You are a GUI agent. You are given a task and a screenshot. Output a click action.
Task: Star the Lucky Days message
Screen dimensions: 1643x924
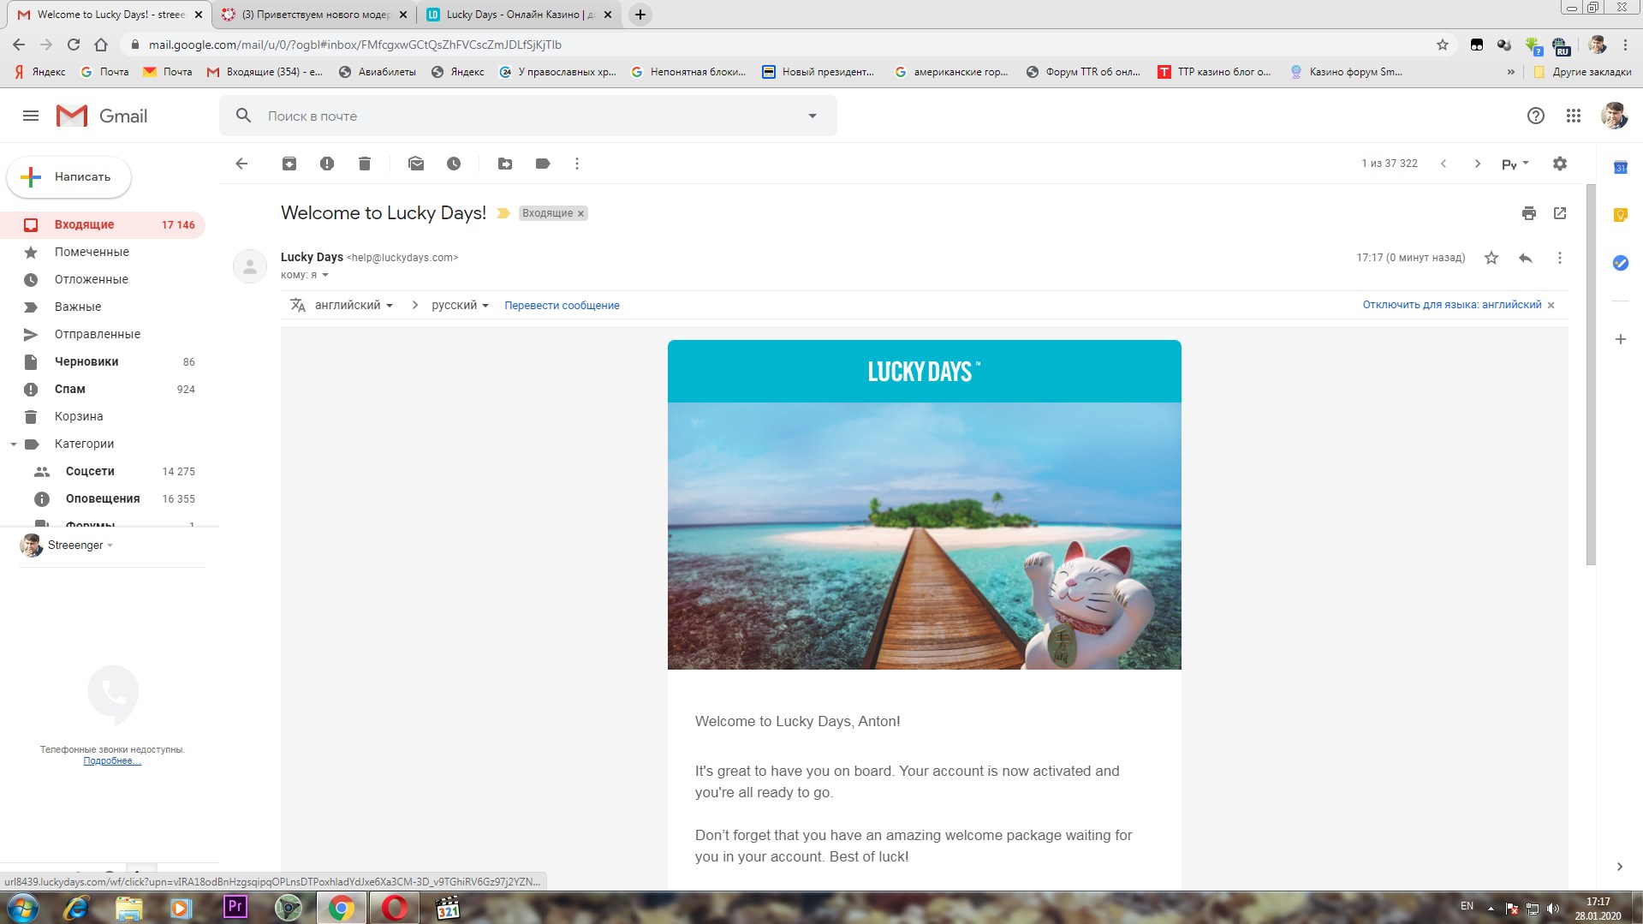[1491, 258]
